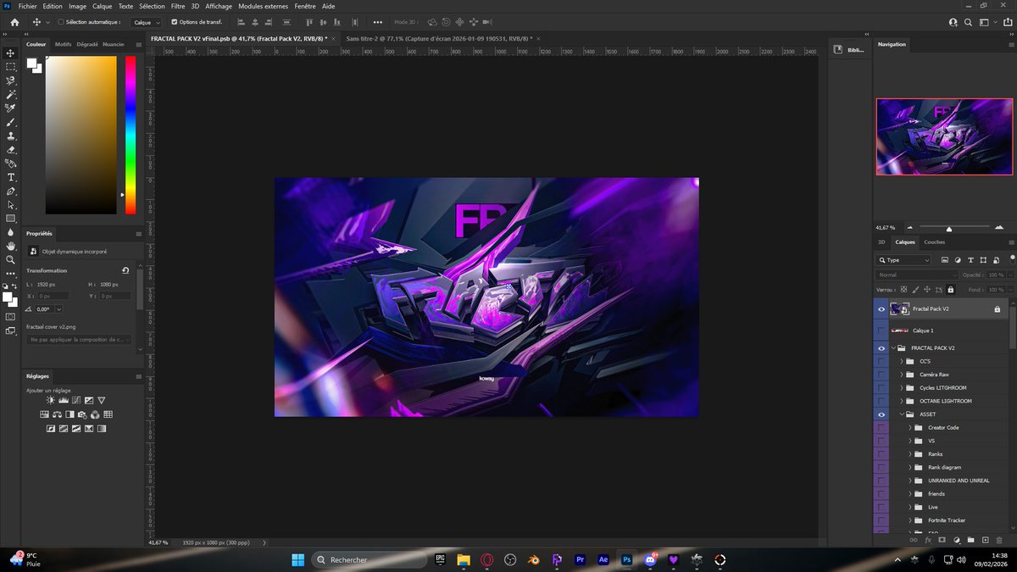Select the Zoom tool
Screen dimensions: 1017x572
point(11,259)
